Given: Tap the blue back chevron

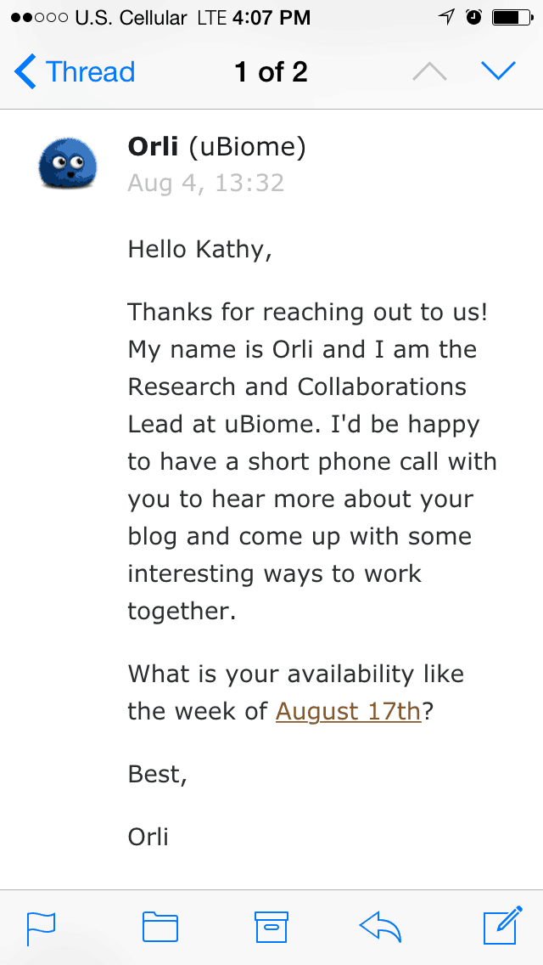Looking at the screenshot, I should click(x=25, y=72).
